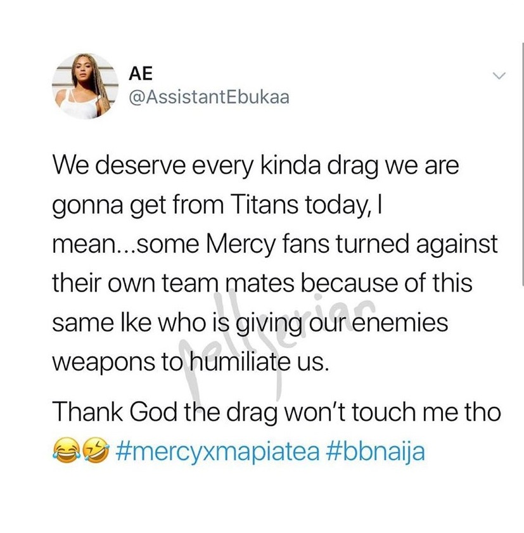Click the tweet's first line starting 'We deserve'
This screenshot has width=524, height=533.
255,166
